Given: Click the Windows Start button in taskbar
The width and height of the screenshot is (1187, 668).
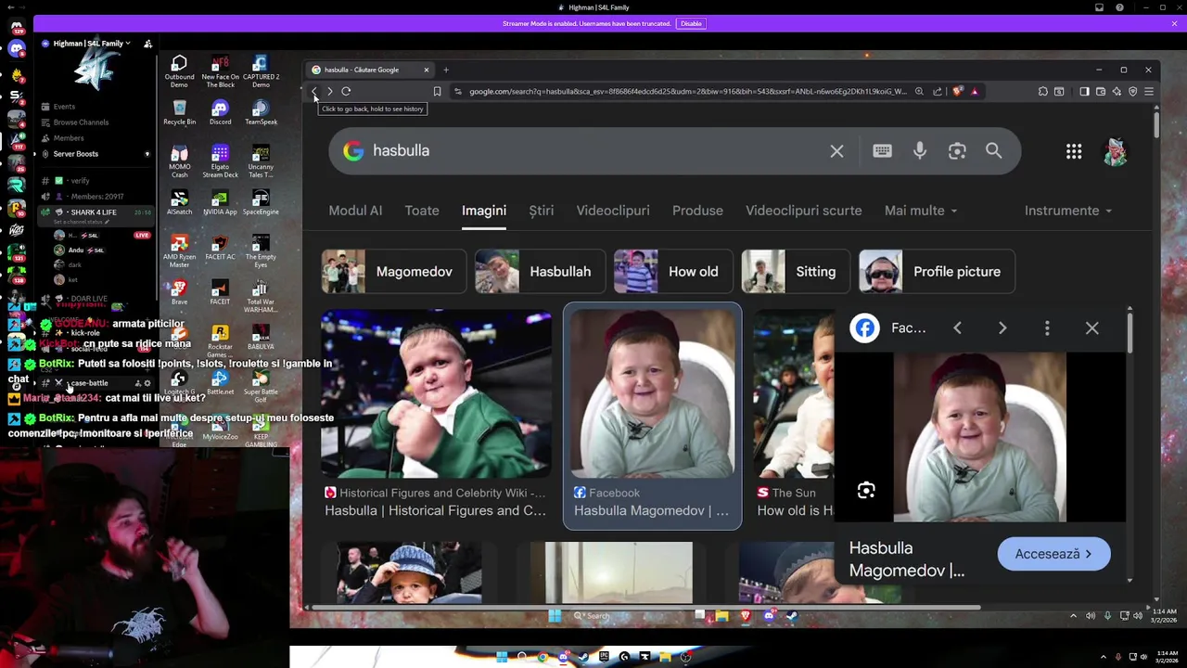Looking at the screenshot, I should click(555, 615).
